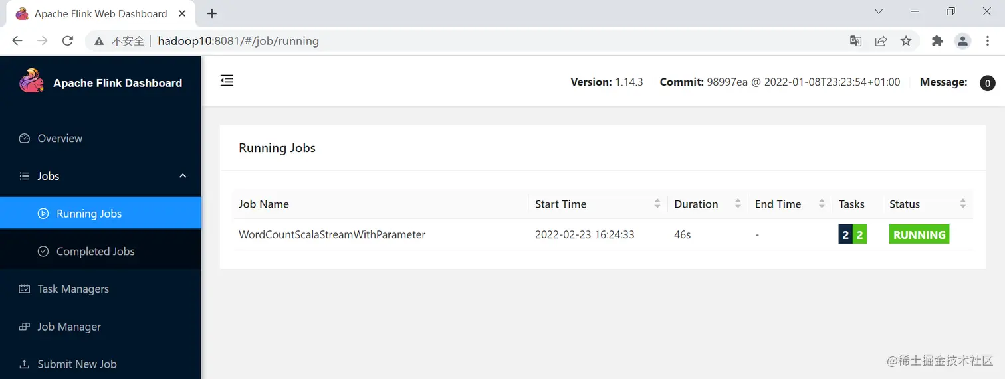Open the message count badge showing 0
The height and width of the screenshot is (379, 1005).
point(987,83)
